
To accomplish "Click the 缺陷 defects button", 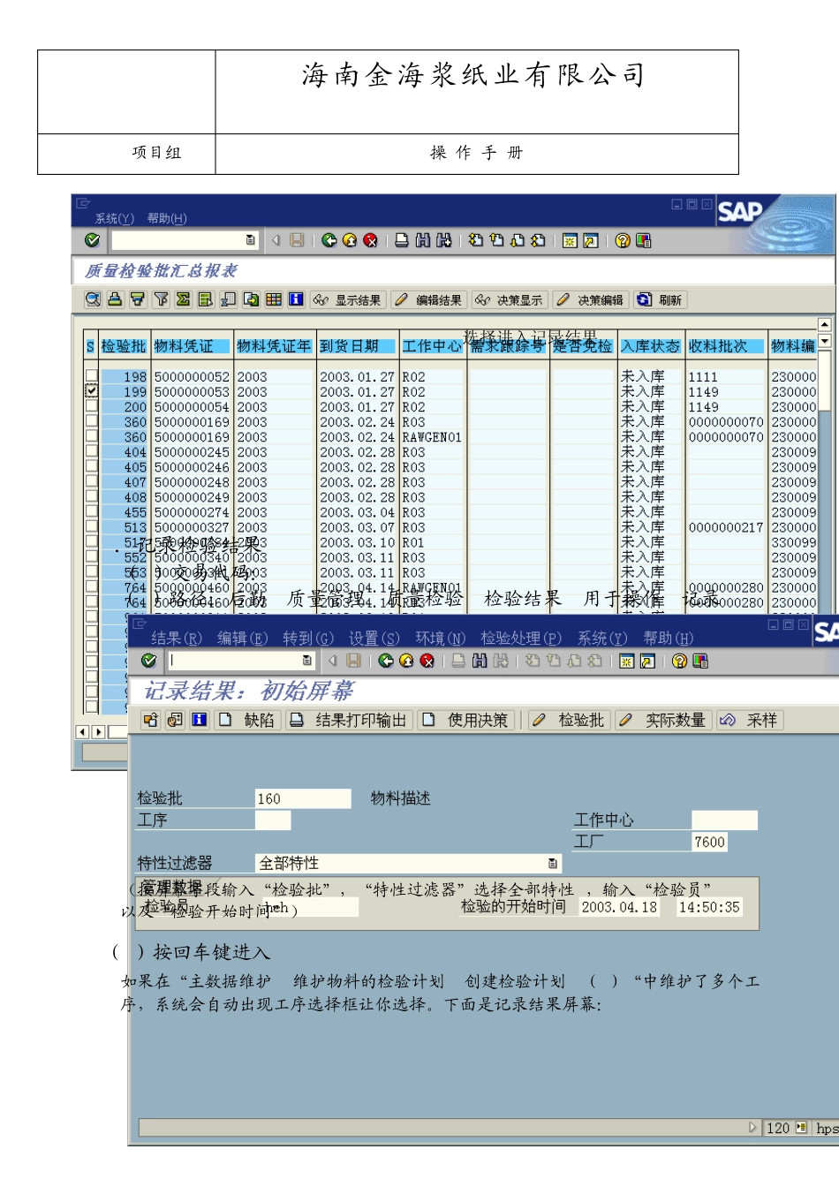I will pyautogui.click(x=248, y=720).
